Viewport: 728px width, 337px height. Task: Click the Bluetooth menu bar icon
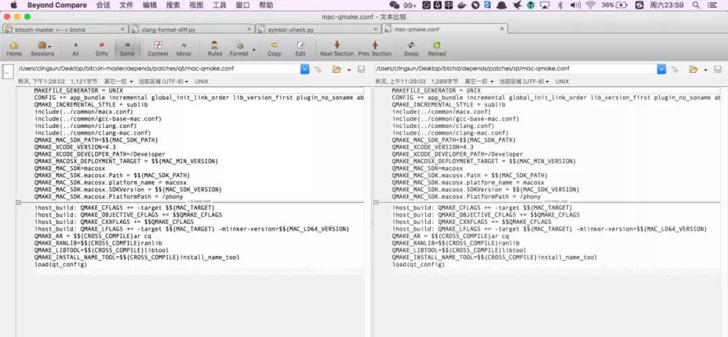tap(560, 5)
